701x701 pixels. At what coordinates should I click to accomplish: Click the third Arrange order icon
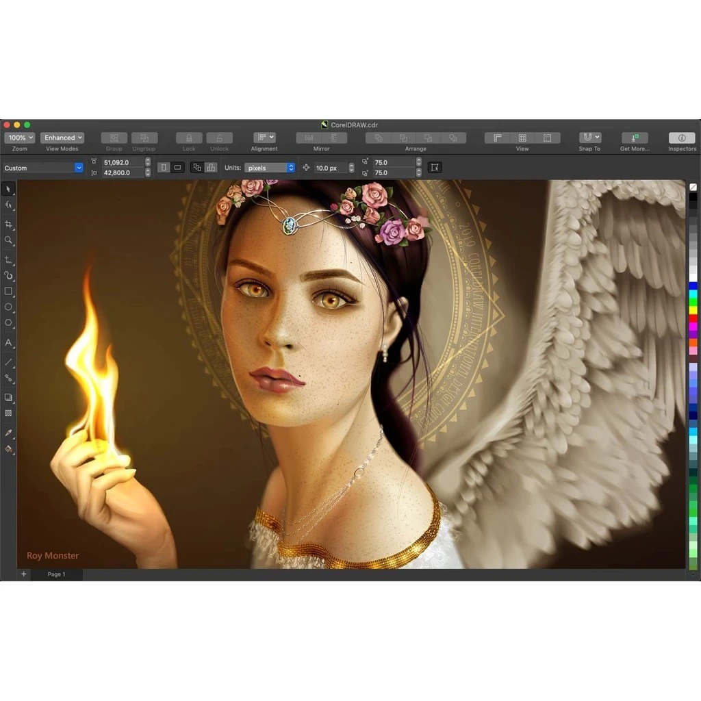click(429, 138)
